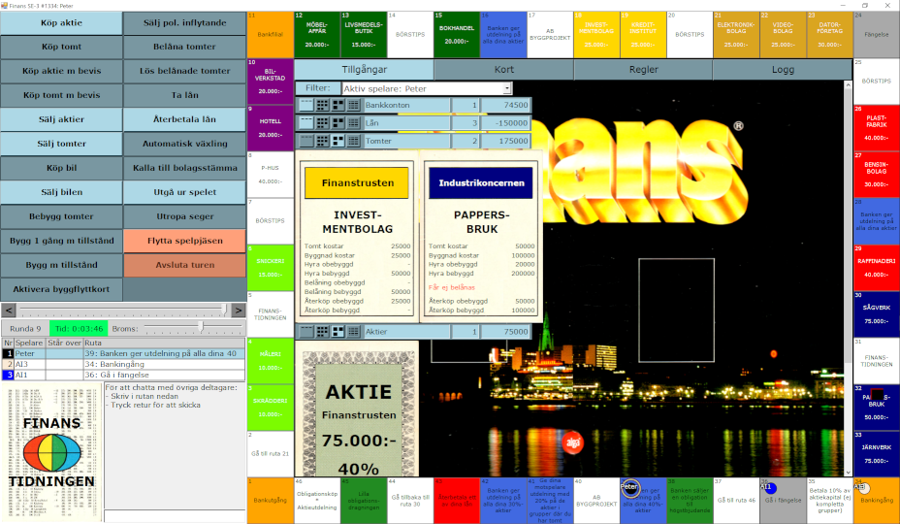This screenshot has height=524, width=900.
Task: Select player Peter row in player table
Action: tap(123, 354)
